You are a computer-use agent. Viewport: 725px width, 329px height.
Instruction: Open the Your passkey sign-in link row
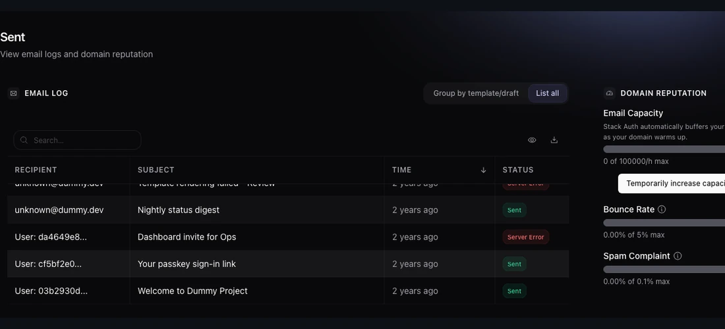click(x=288, y=264)
